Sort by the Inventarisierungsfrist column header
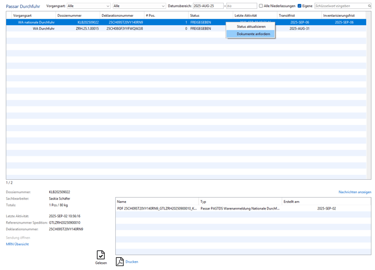The width and height of the screenshot is (375, 270). [x=344, y=15]
